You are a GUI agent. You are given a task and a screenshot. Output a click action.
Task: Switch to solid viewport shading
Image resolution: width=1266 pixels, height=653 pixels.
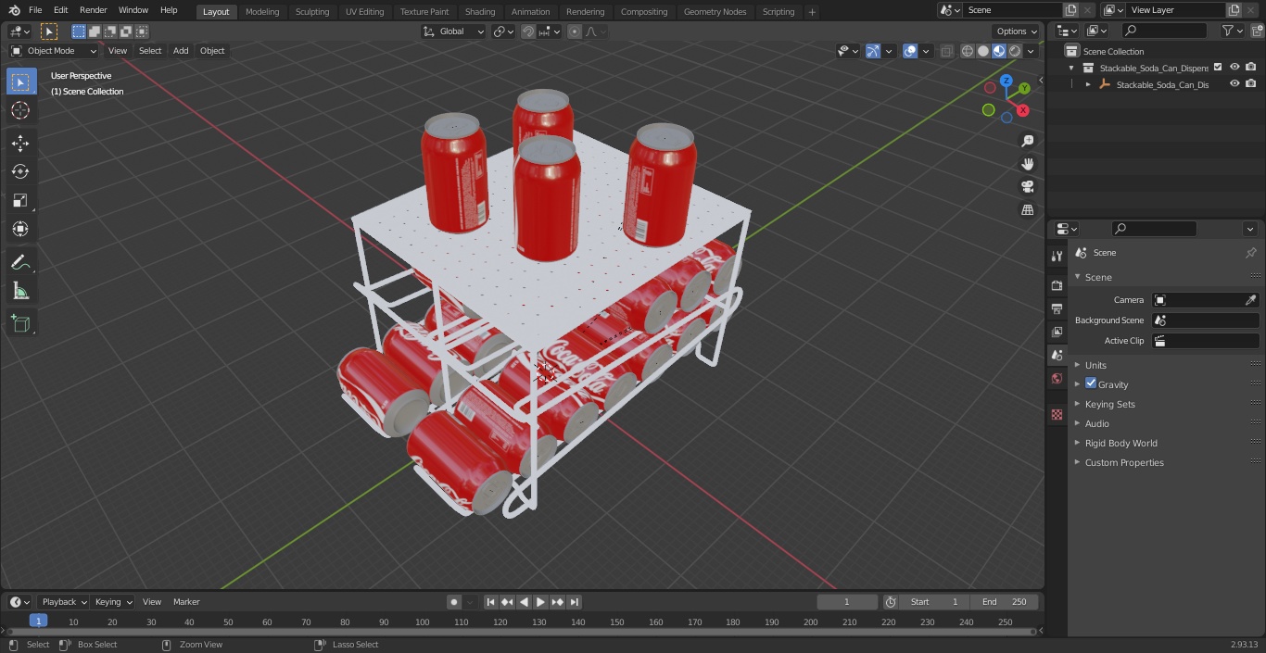coord(983,51)
